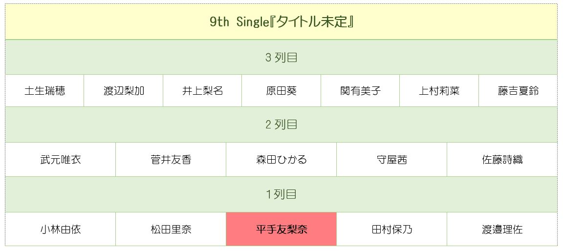This screenshot has height=251, width=564.
Task: Click the 菅井友香 cell
Action: pos(171,160)
